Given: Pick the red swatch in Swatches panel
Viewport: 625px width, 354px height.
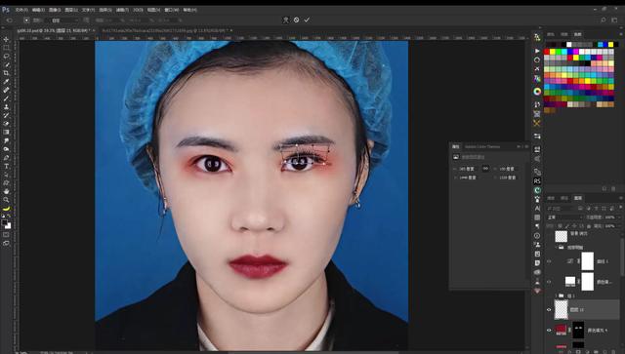Looking at the screenshot, I should pos(547,52).
